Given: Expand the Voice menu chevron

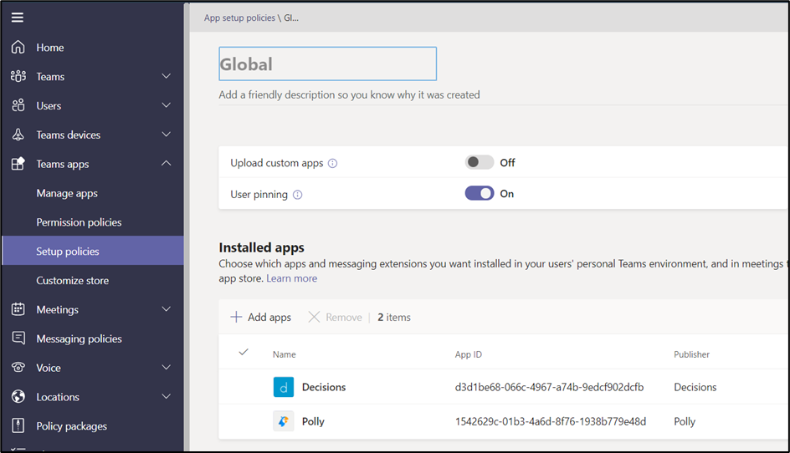Looking at the screenshot, I should [x=167, y=368].
